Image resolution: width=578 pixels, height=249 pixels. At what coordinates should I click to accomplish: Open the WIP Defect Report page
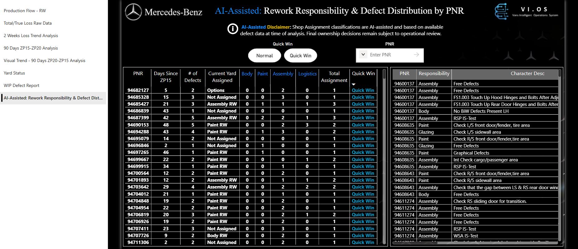pyautogui.click(x=22, y=85)
